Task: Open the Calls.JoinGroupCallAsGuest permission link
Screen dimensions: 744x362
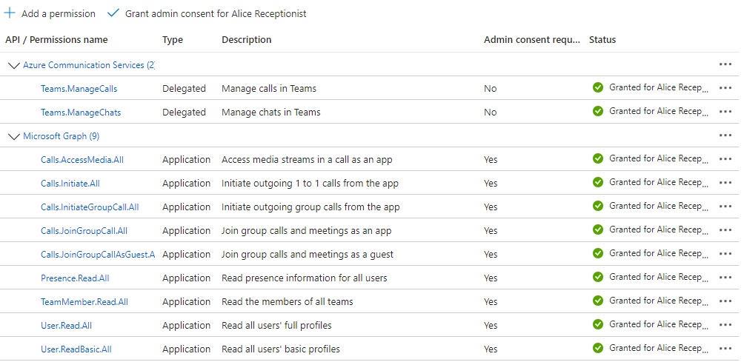Action: 98,255
